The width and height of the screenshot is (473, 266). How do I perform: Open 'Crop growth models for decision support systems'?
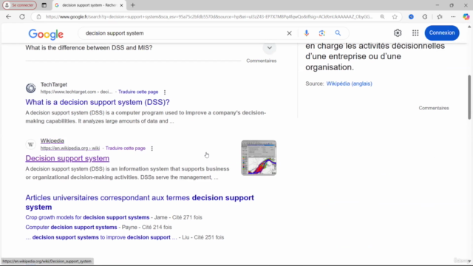(x=87, y=217)
